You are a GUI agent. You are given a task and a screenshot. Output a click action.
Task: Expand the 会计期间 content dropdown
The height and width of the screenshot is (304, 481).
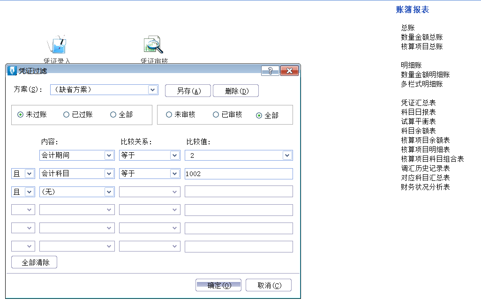tap(110, 155)
